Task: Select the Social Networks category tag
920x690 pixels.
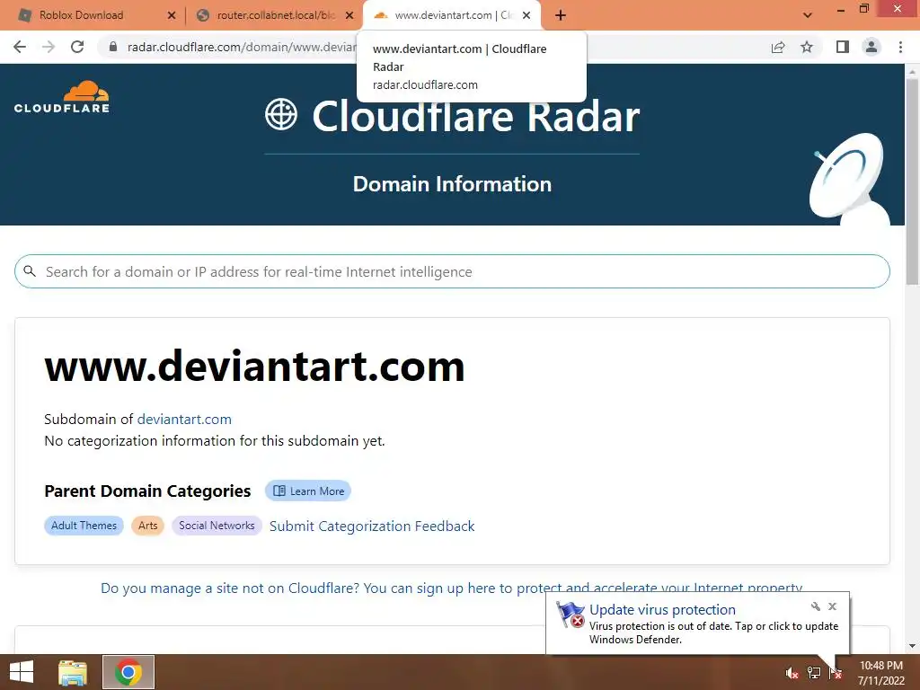Action: 217,525
